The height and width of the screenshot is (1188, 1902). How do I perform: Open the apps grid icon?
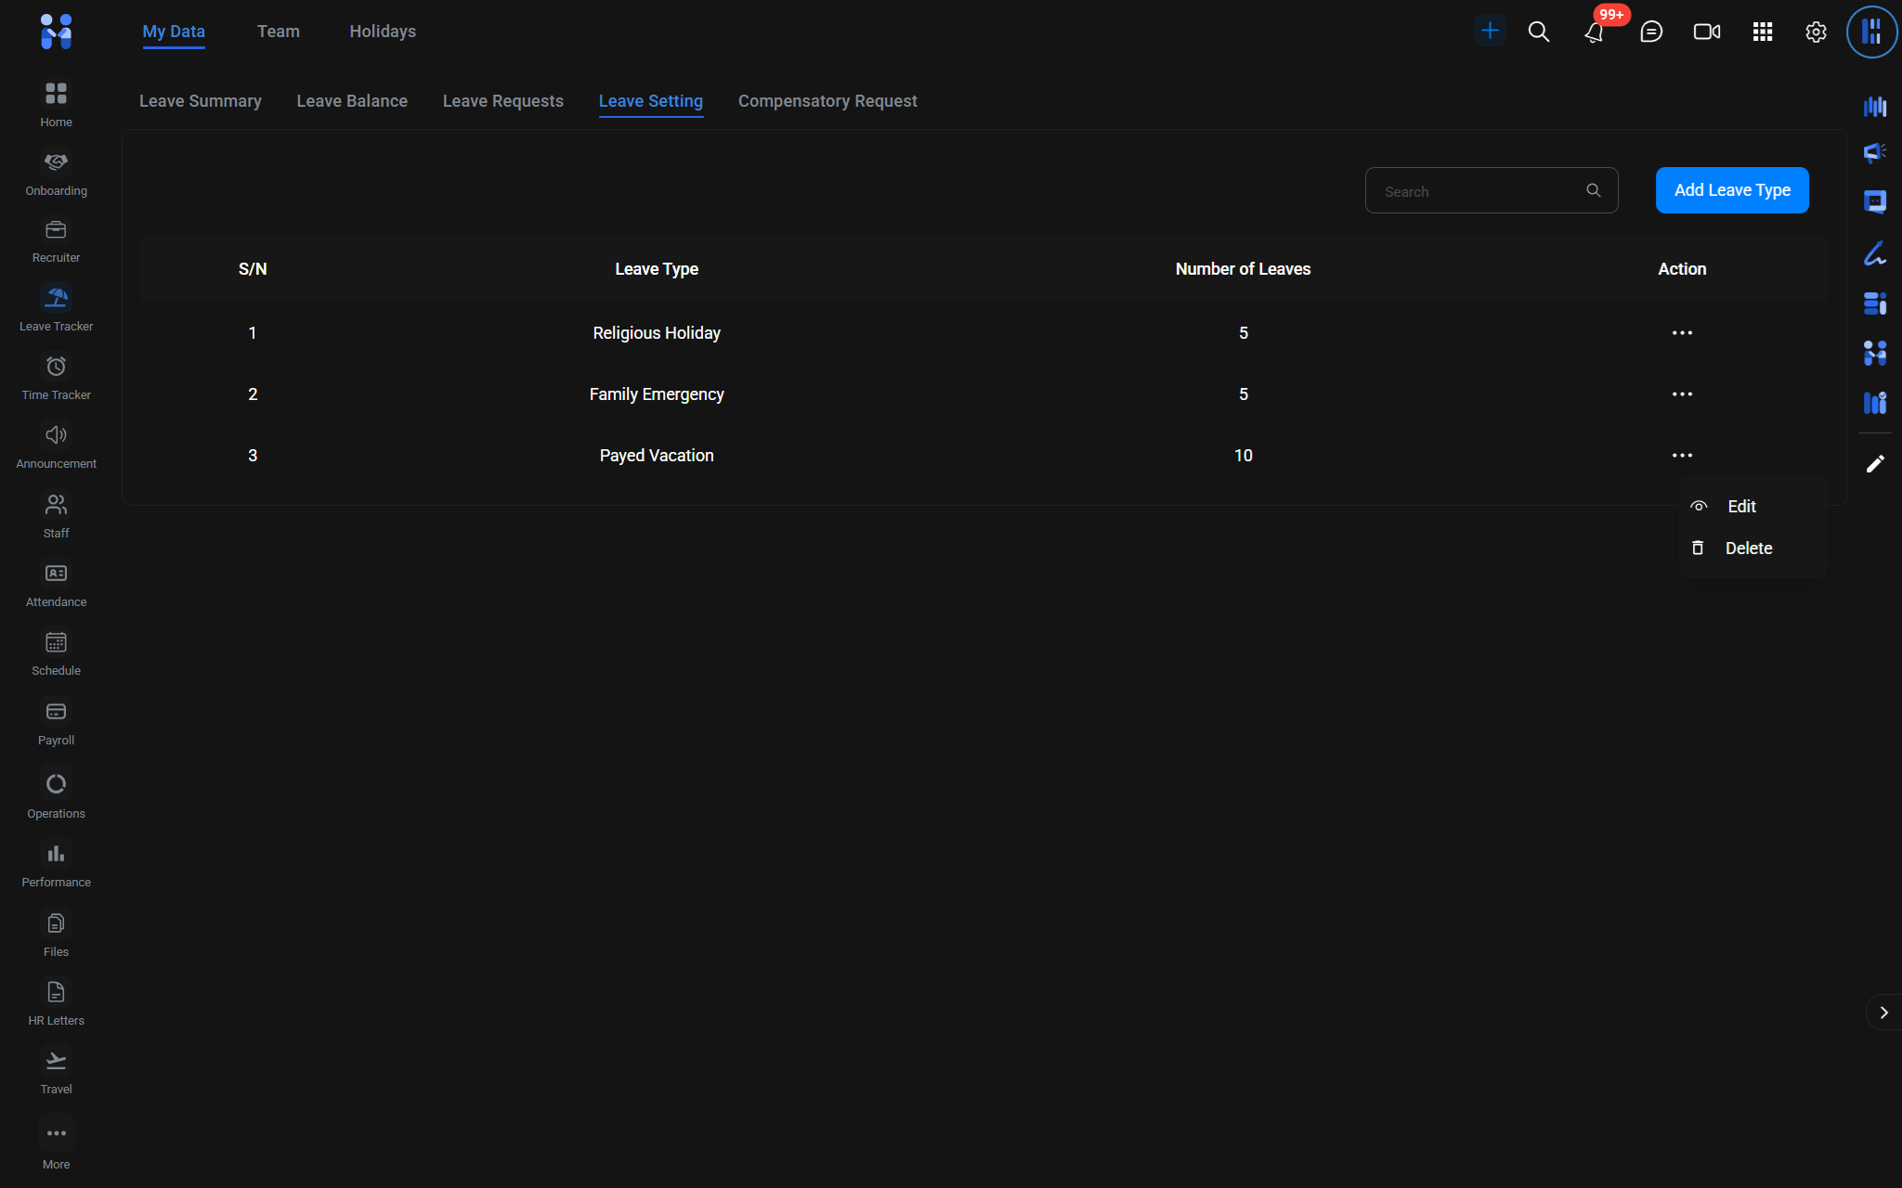pyautogui.click(x=1762, y=32)
